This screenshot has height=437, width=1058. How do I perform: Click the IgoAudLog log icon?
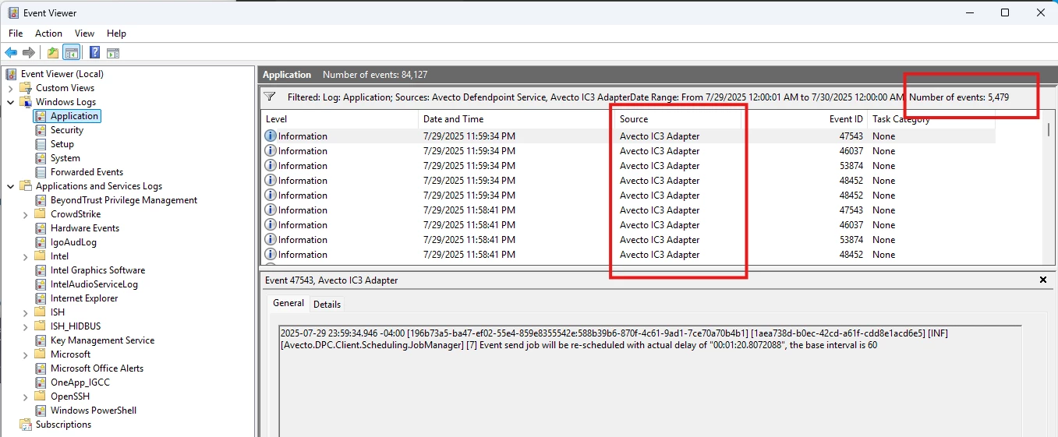[41, 242]
